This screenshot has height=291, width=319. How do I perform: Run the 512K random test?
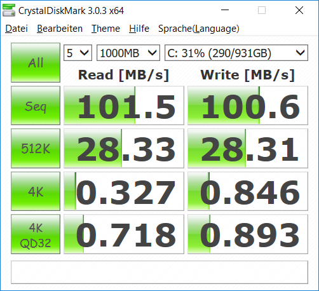tap(36, 148)
